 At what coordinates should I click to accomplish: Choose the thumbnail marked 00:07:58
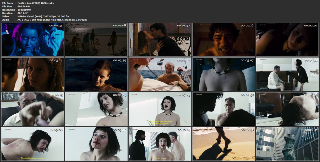[224, 109]
